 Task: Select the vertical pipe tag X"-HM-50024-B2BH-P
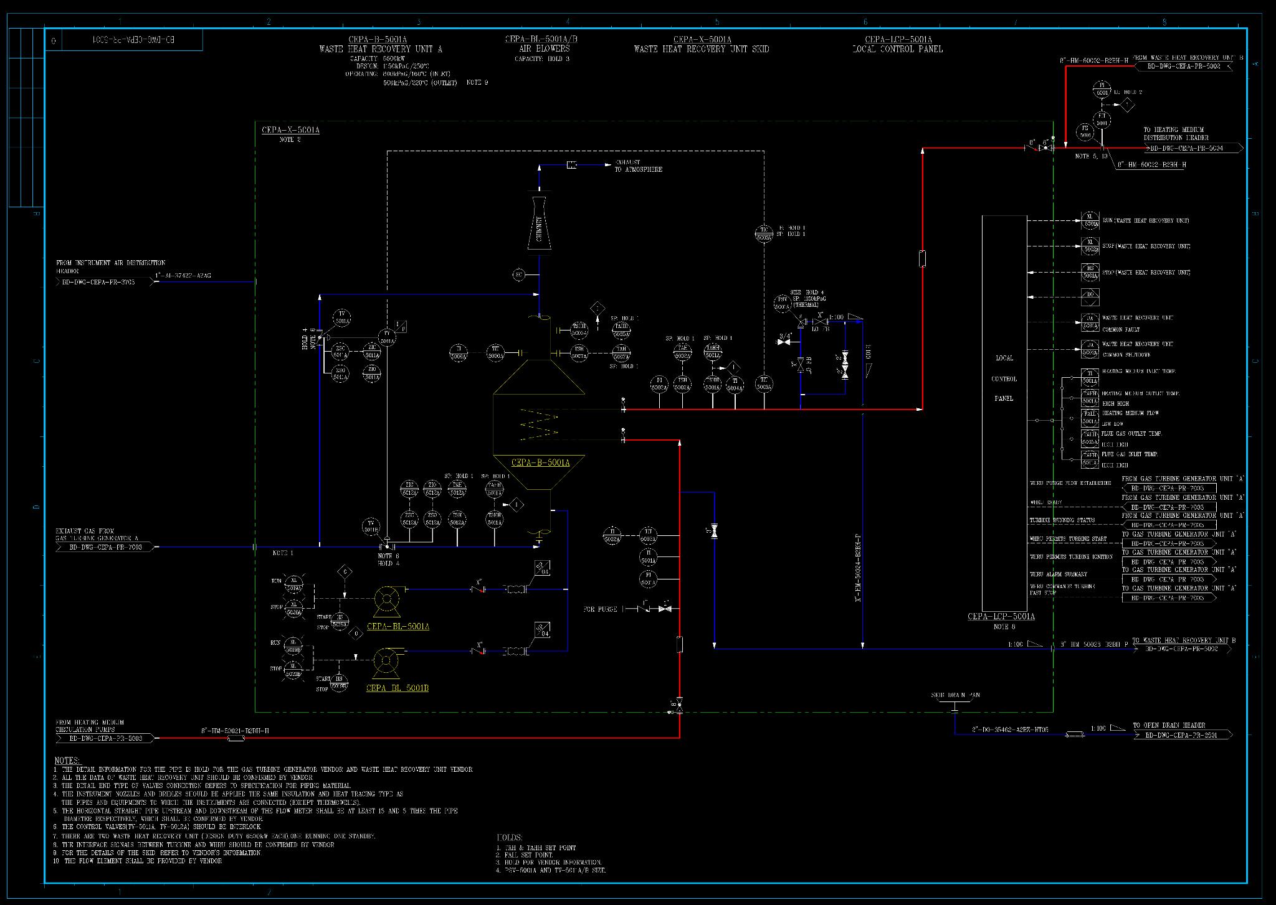coord(858,568)
